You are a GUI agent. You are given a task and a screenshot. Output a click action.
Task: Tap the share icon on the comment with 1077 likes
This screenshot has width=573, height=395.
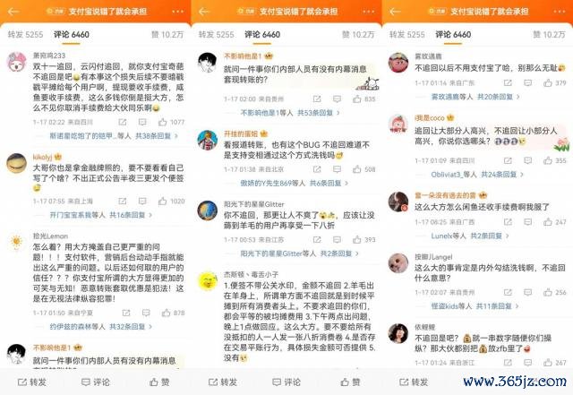tap(123, 122)
